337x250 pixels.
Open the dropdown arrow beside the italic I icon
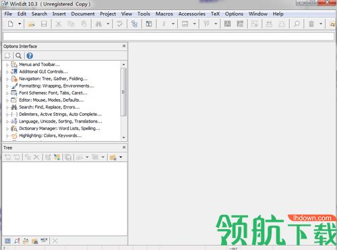click(173, 24)
